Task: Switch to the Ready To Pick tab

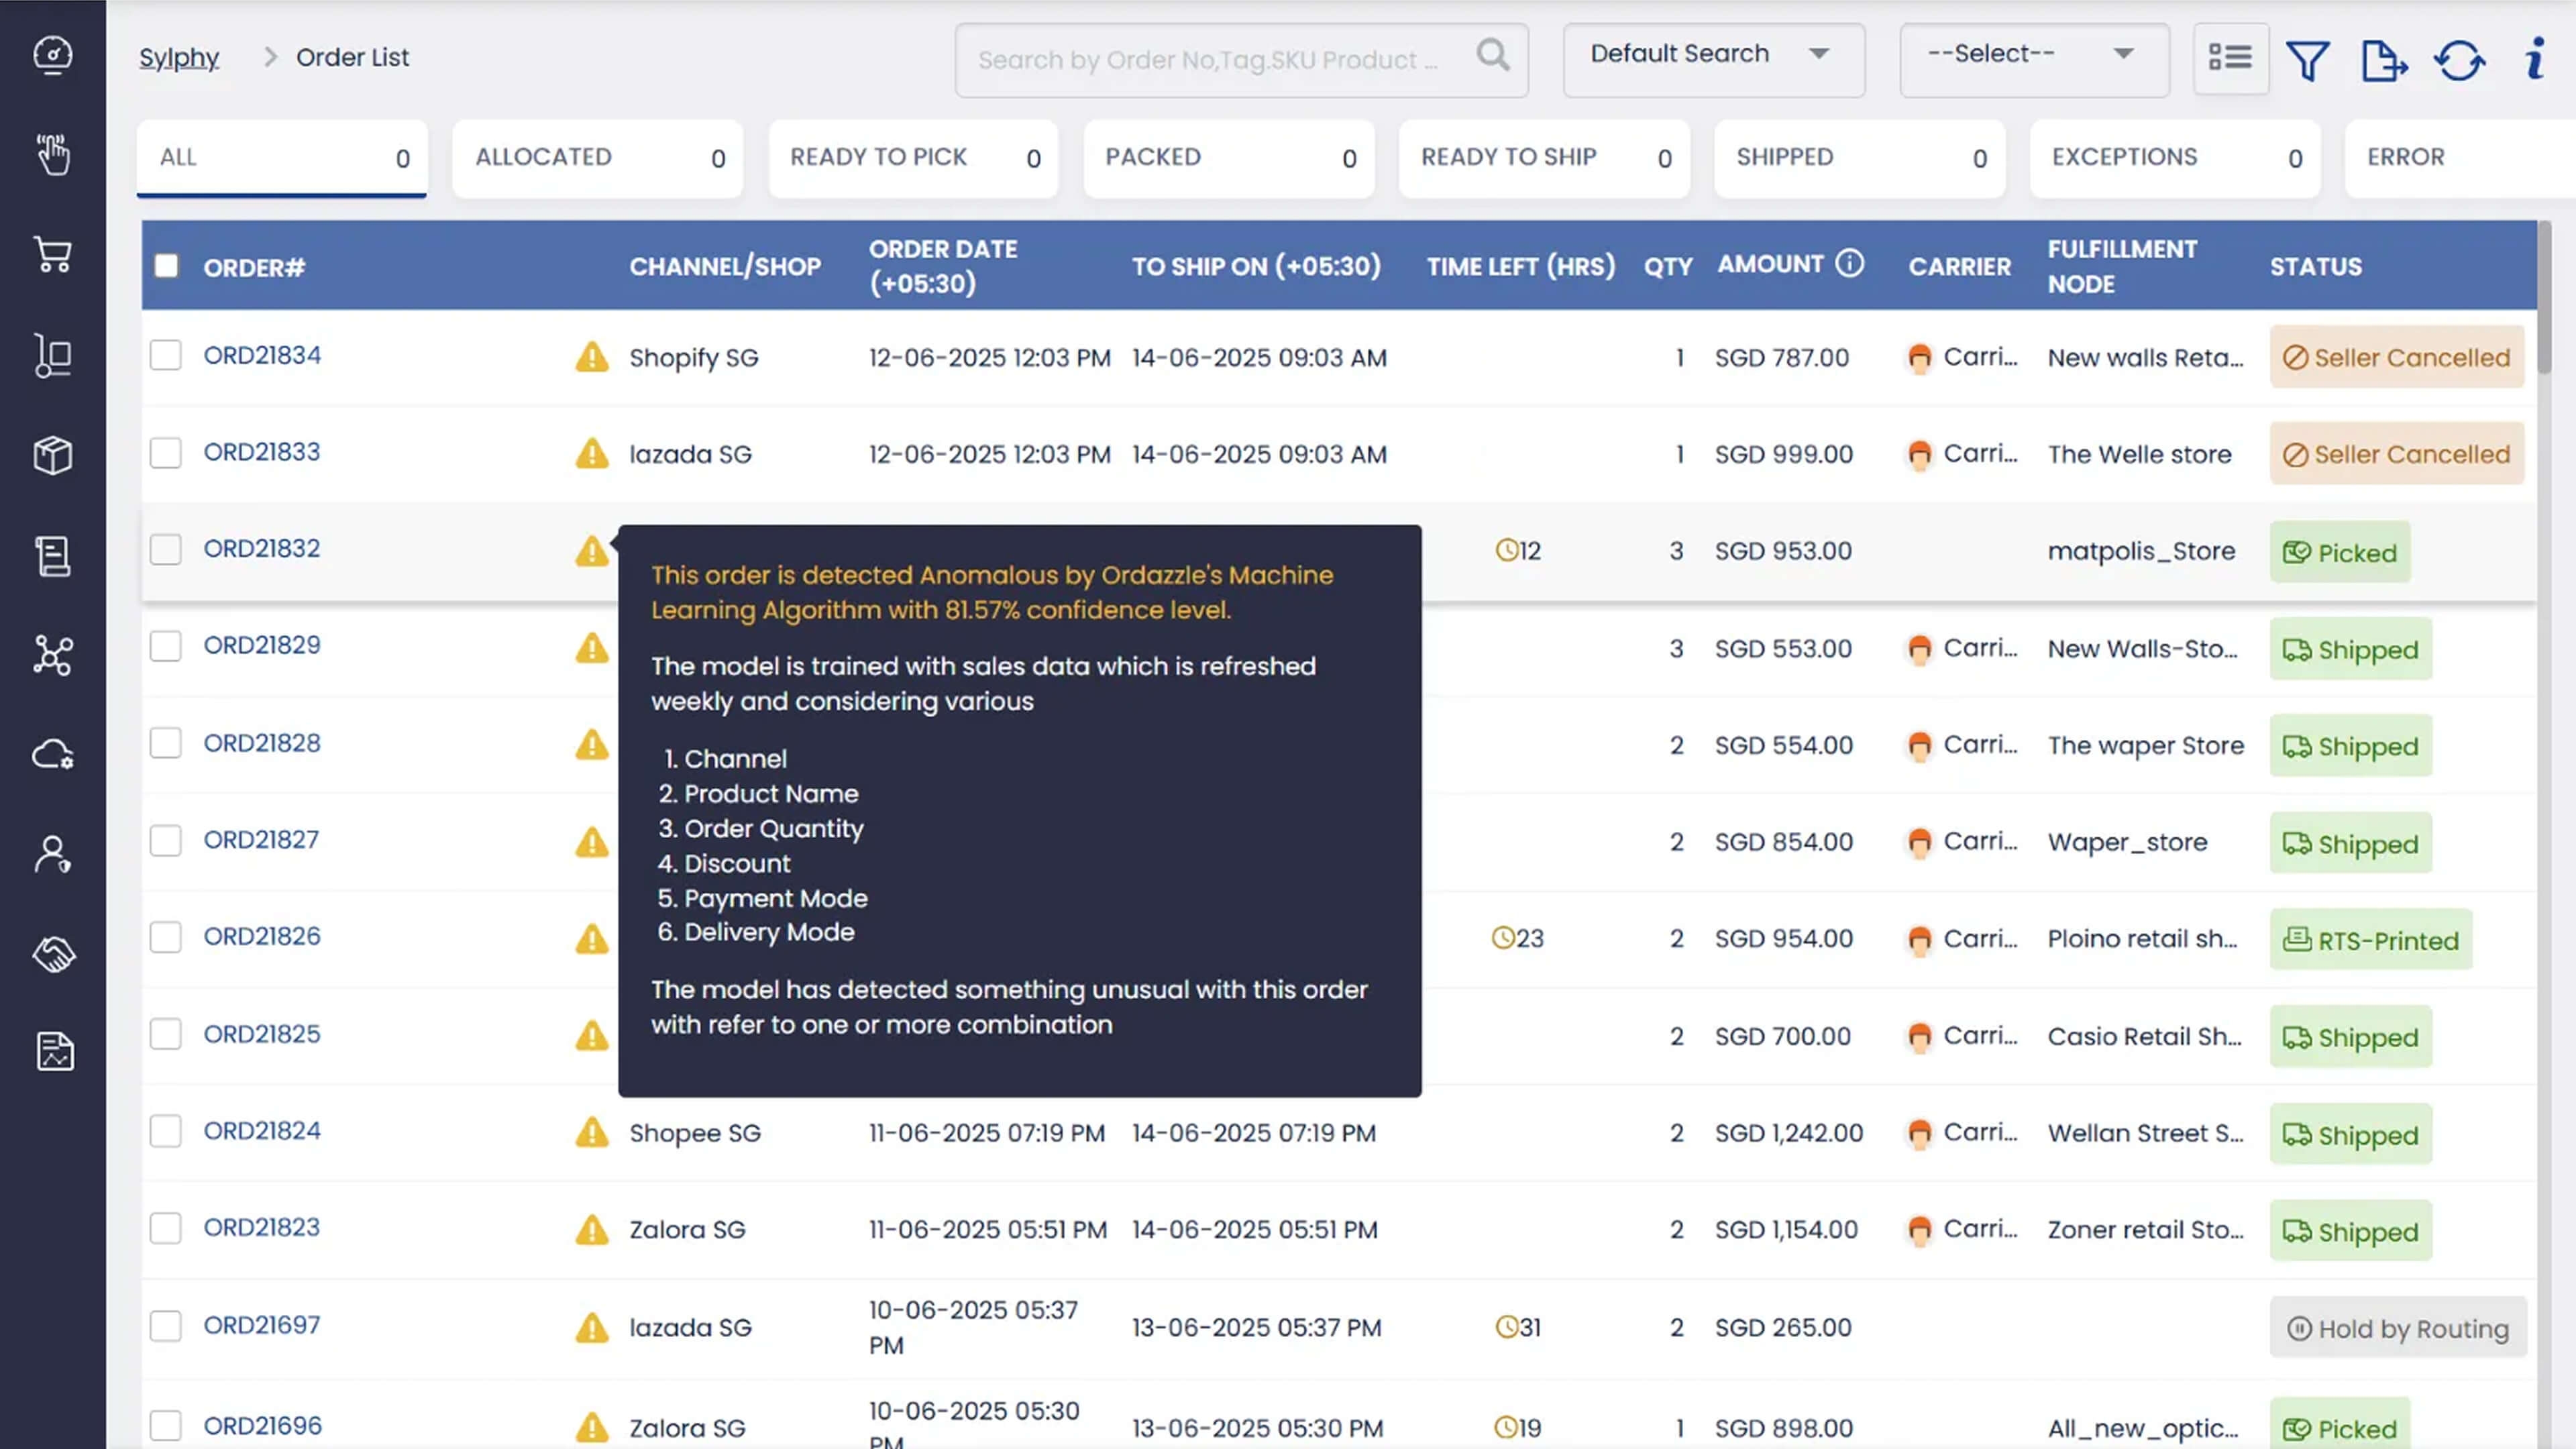Action: click(912, 158)
